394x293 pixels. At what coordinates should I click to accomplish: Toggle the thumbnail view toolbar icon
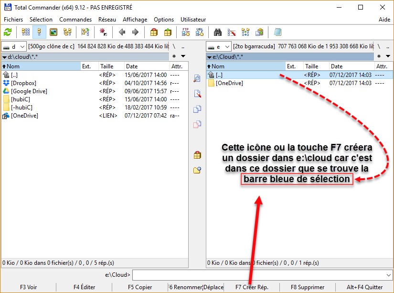coord(53,33)
